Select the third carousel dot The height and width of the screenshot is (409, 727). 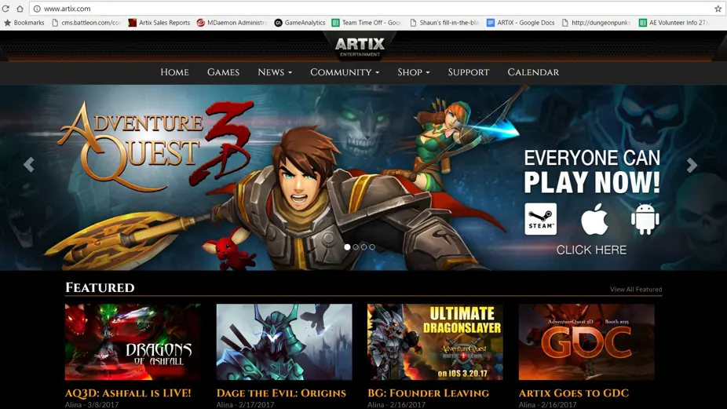pyautogui.click(x=364, y=247)
